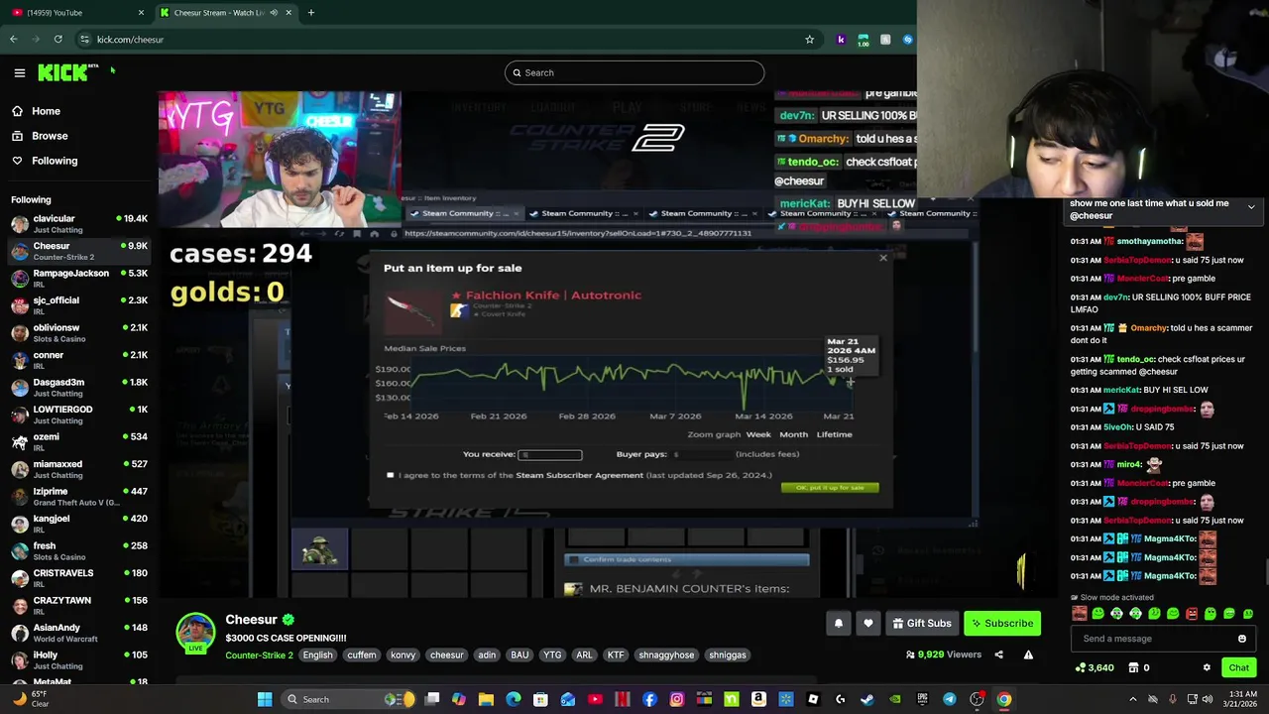This screenshot has width=1269, height=714.
Task: Open LOWTIERGOD's channel
Action: click(79, 415)
